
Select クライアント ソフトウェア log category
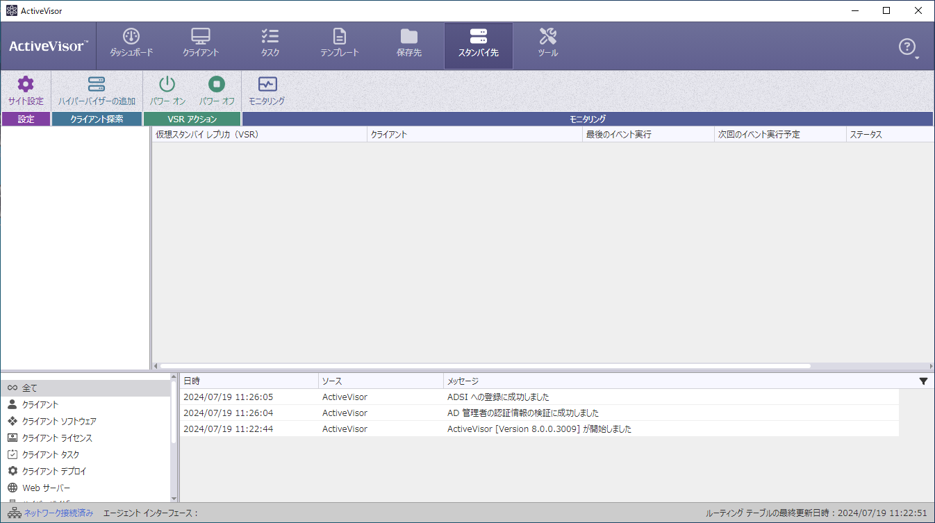(85, 422)
